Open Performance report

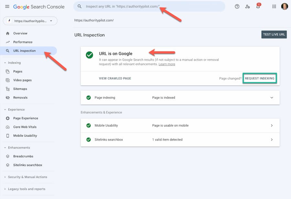click(23, 42)
